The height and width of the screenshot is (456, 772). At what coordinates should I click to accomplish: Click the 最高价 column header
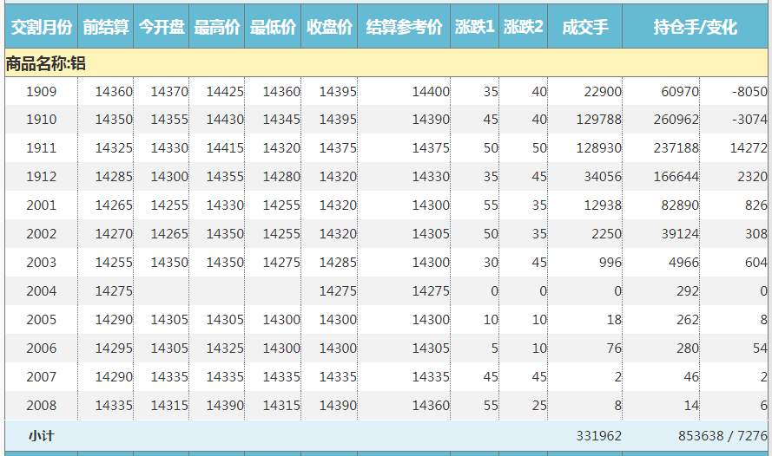pyautogui.click(x=217, y=28)
